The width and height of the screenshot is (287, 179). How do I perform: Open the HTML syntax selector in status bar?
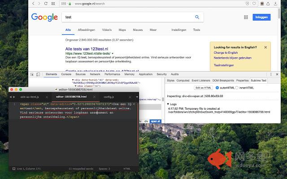127,169
